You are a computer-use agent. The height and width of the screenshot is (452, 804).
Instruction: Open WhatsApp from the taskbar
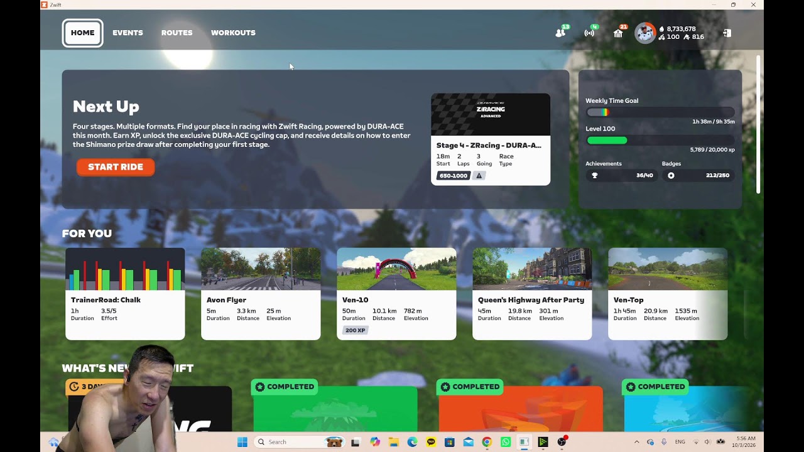tap(506, 442)
